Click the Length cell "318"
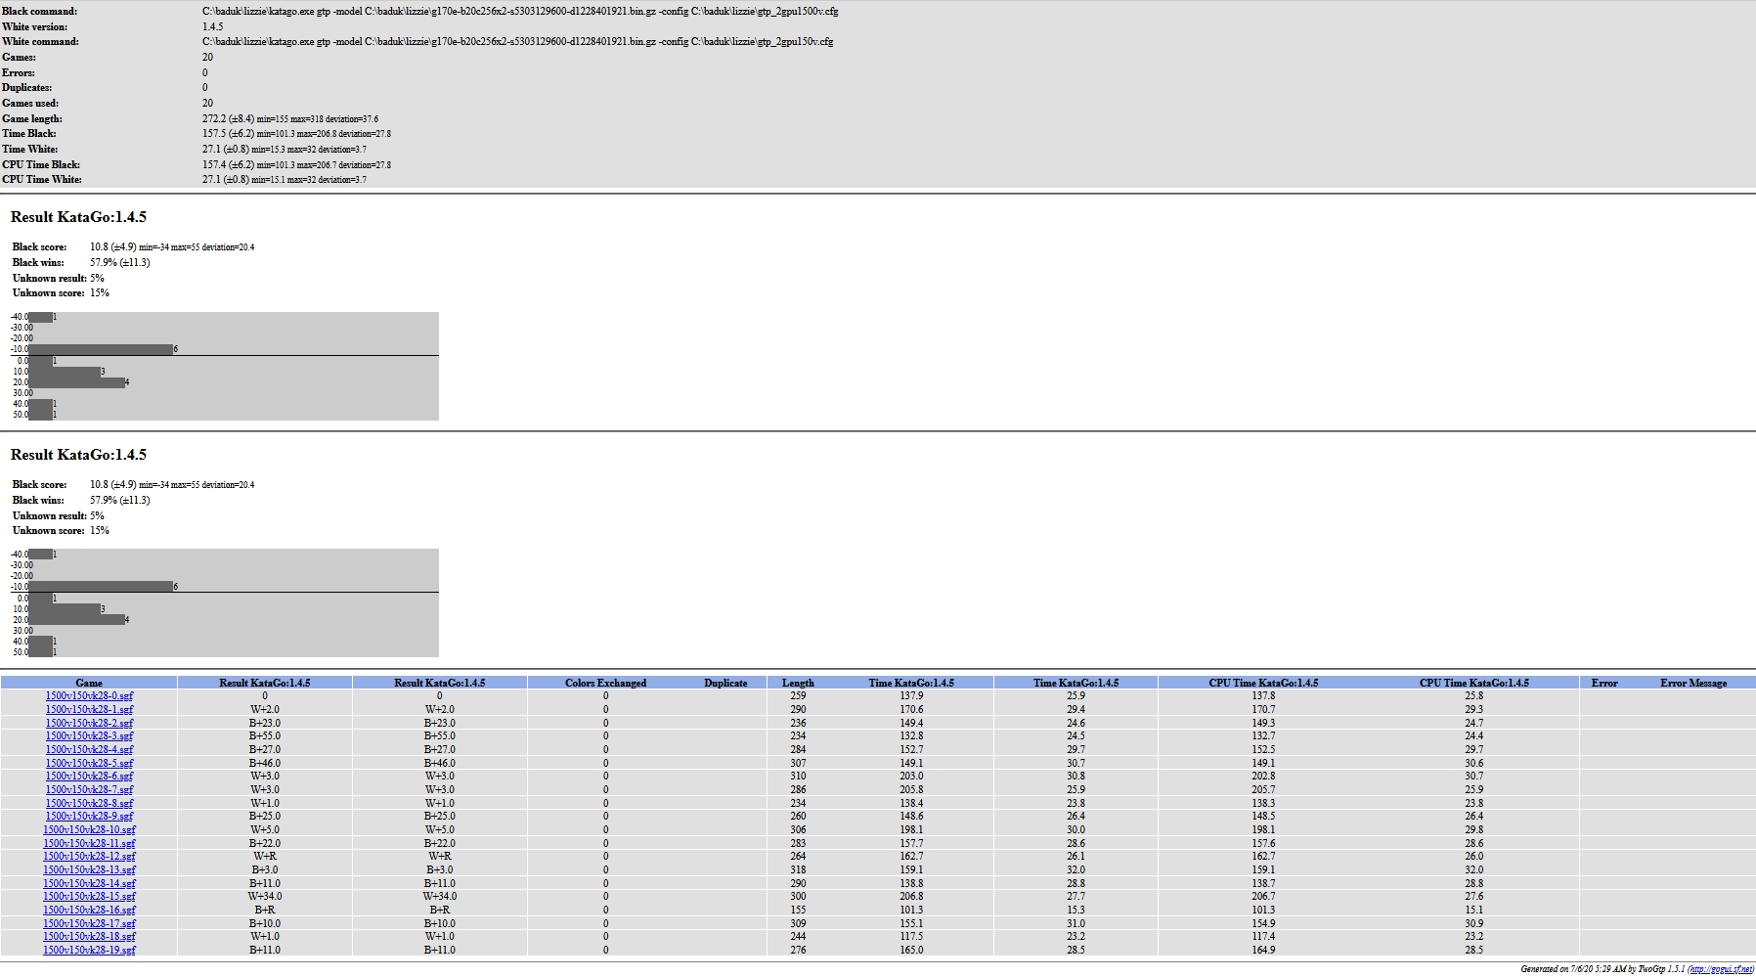1756x978 pixels. (798, 869)
